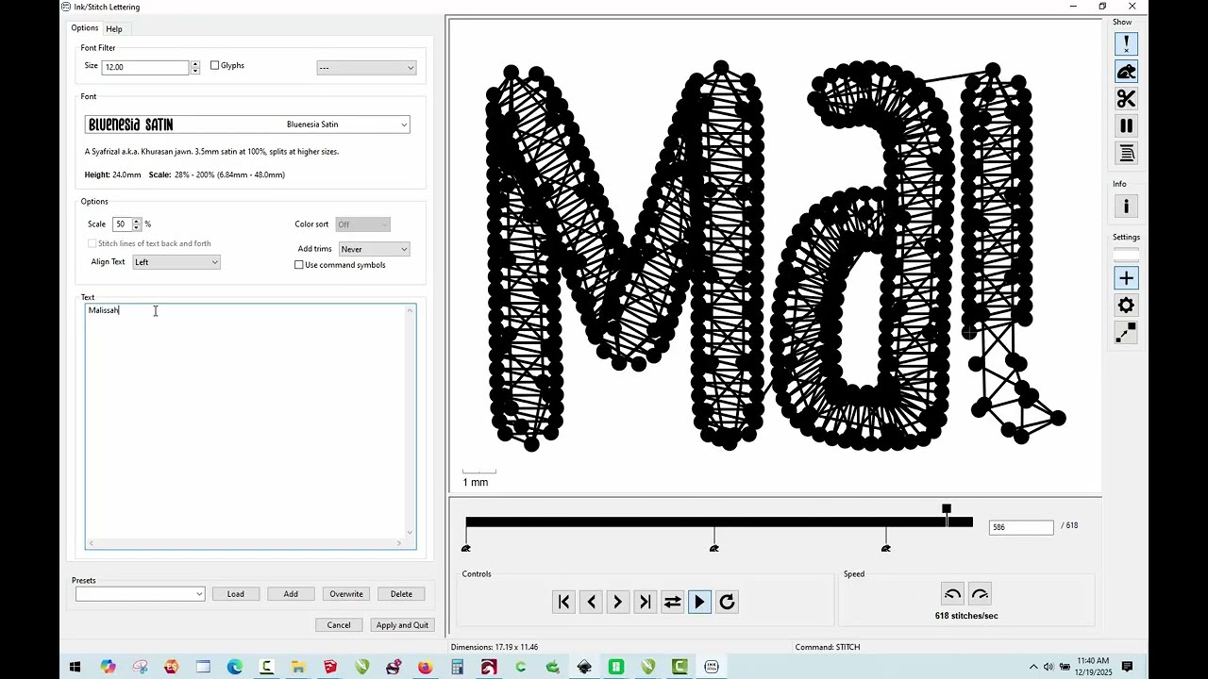Click the Dimensions 17.19 x 11.46 status text
The image size is (1208, 679).
click(x=495, y=647)
